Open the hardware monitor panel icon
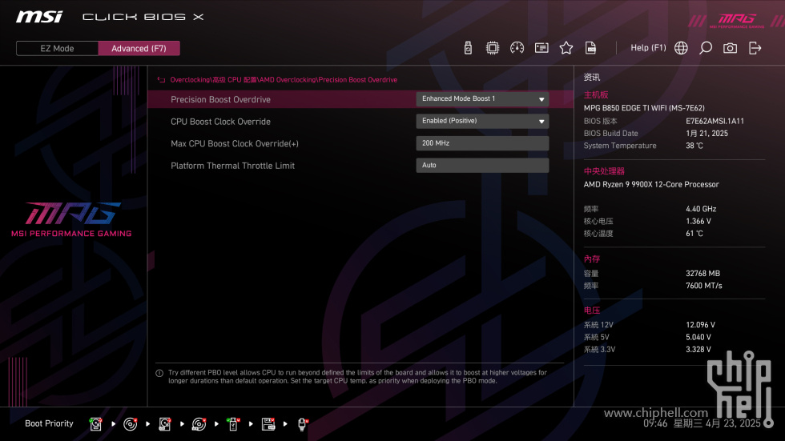 tap(541, 48)
